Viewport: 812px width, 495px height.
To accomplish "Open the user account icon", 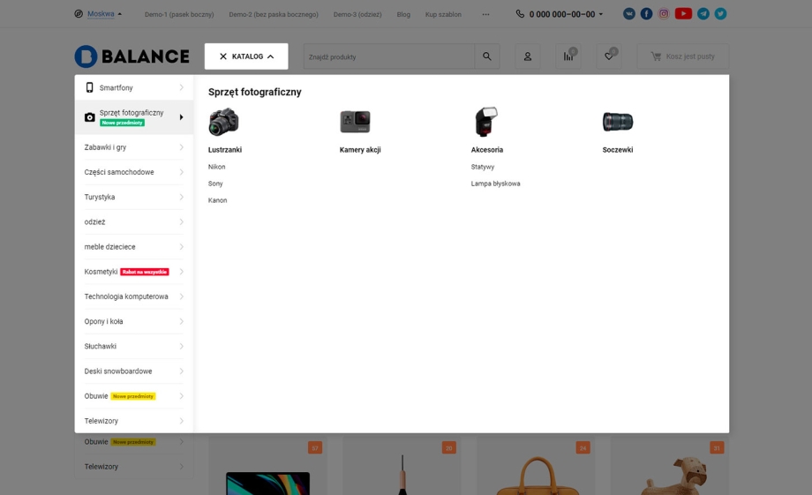I will (x=528, y=56).
